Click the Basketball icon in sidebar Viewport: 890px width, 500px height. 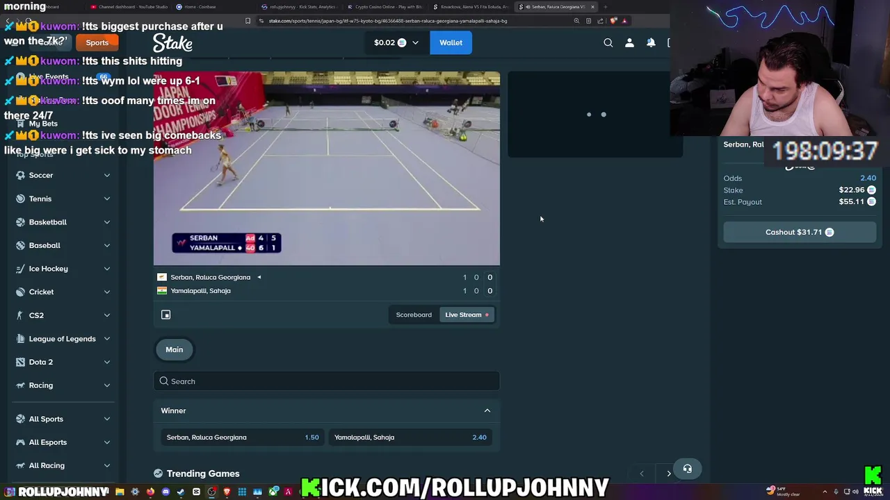point(21,222)
